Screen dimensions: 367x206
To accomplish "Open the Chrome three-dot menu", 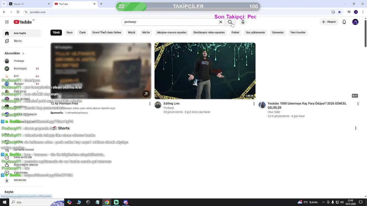I will pyautogui.click(x=363, y=12).
